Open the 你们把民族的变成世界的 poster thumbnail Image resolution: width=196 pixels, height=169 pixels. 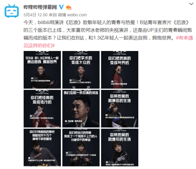[x=120, y=70]
